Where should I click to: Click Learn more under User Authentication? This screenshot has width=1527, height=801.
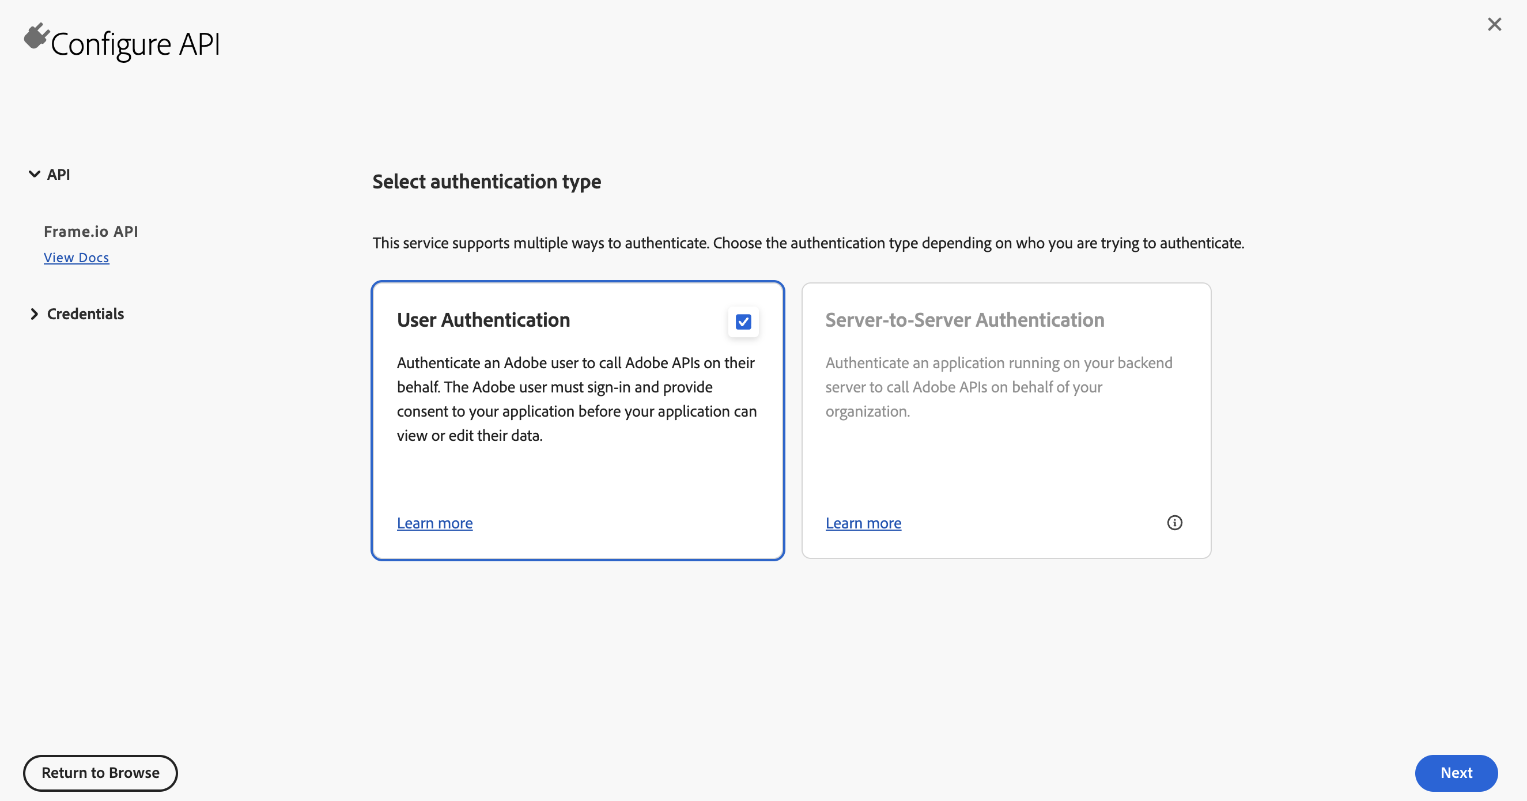click(x=434, y=523)
